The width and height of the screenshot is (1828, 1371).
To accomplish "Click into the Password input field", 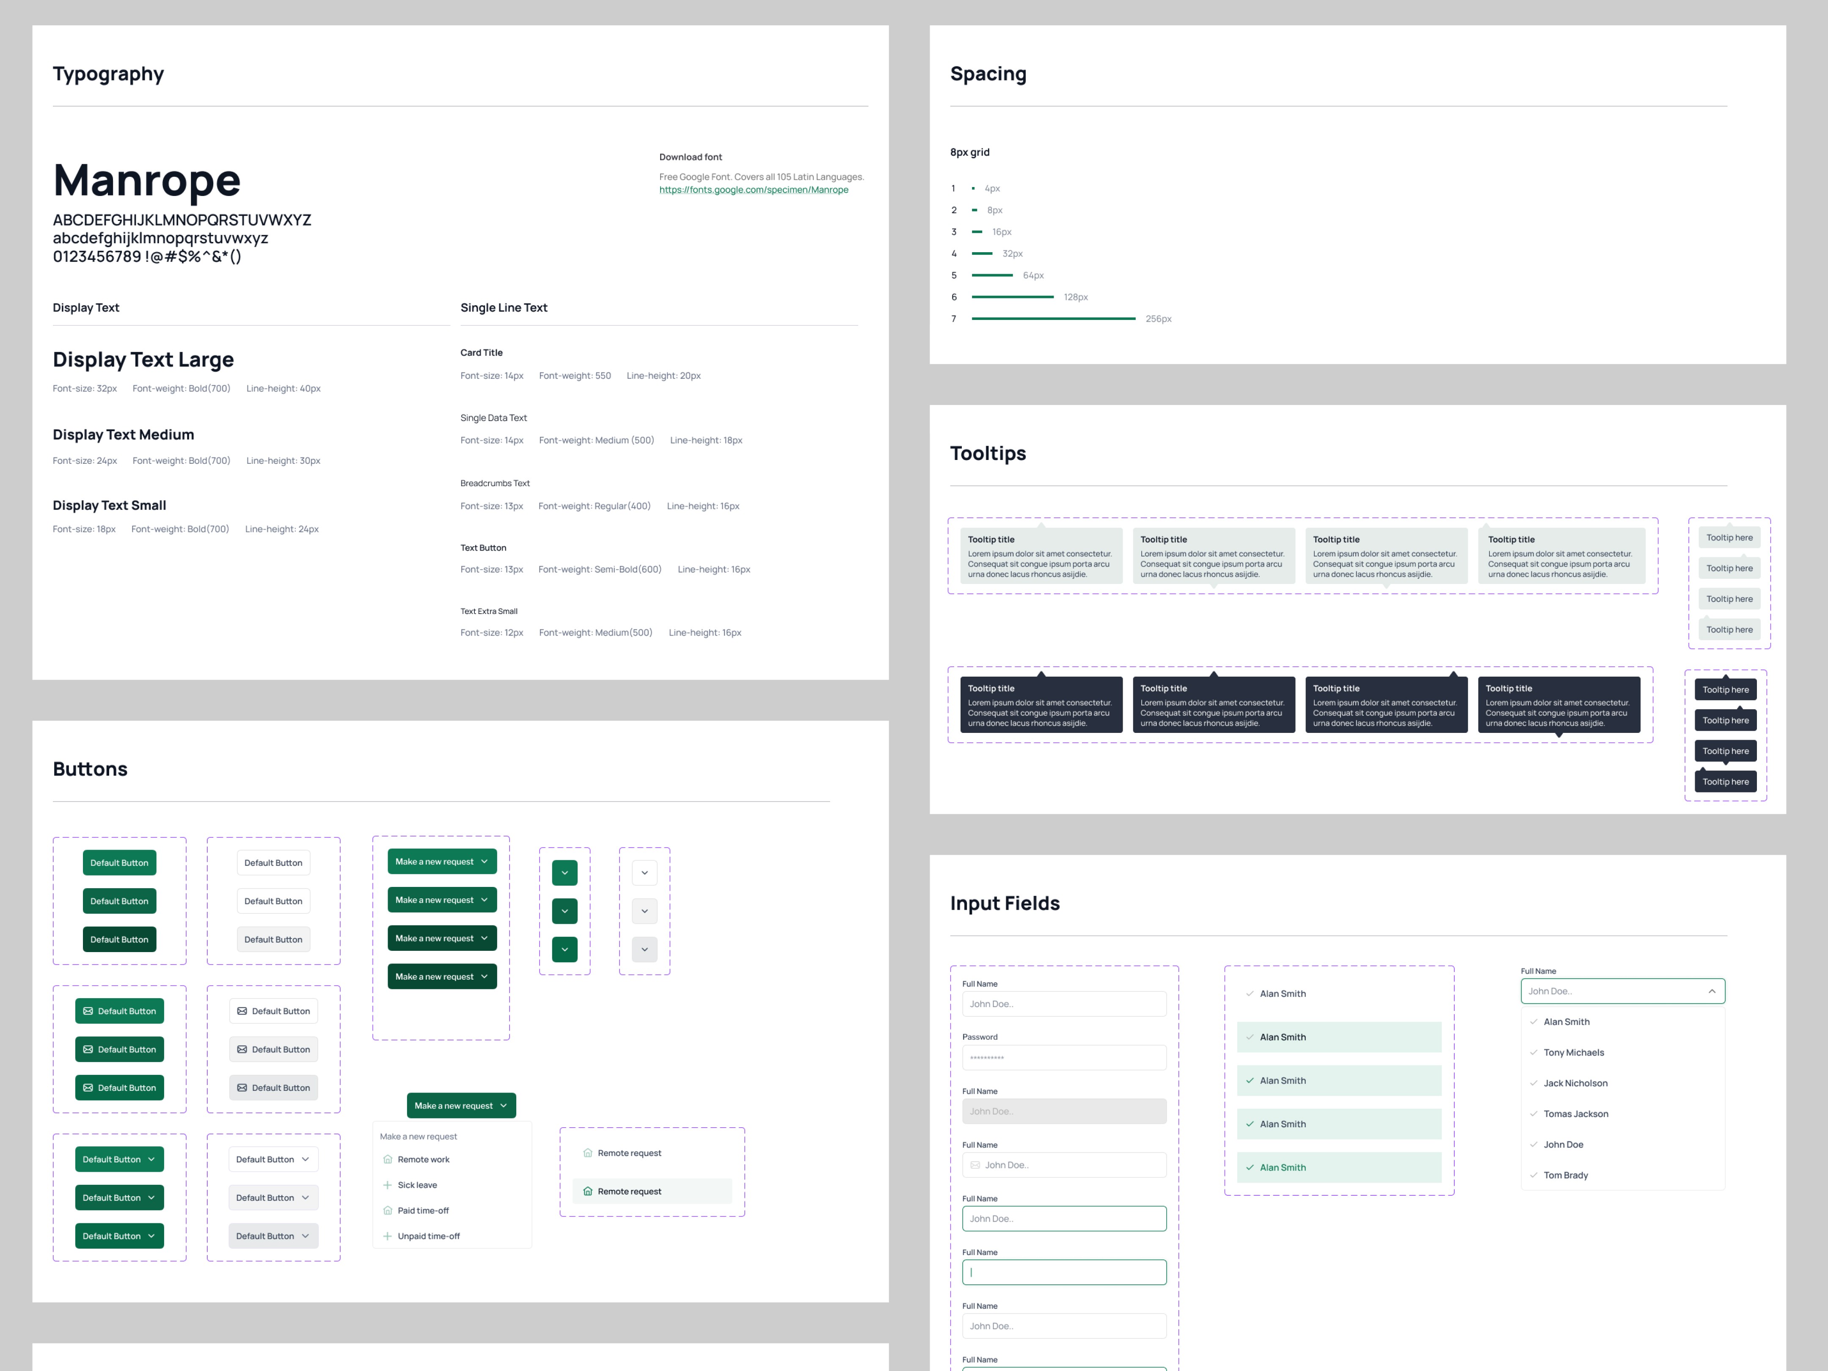I will (1063, 1058).
